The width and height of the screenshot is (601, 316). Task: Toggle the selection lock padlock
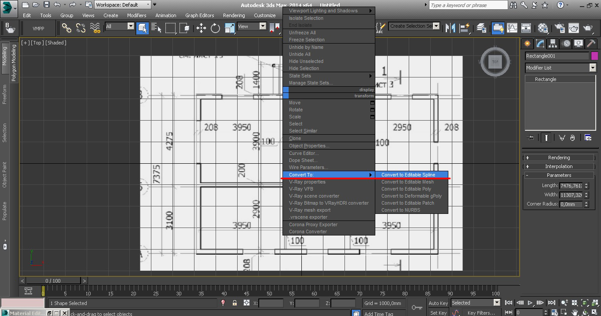coord(235,303)
